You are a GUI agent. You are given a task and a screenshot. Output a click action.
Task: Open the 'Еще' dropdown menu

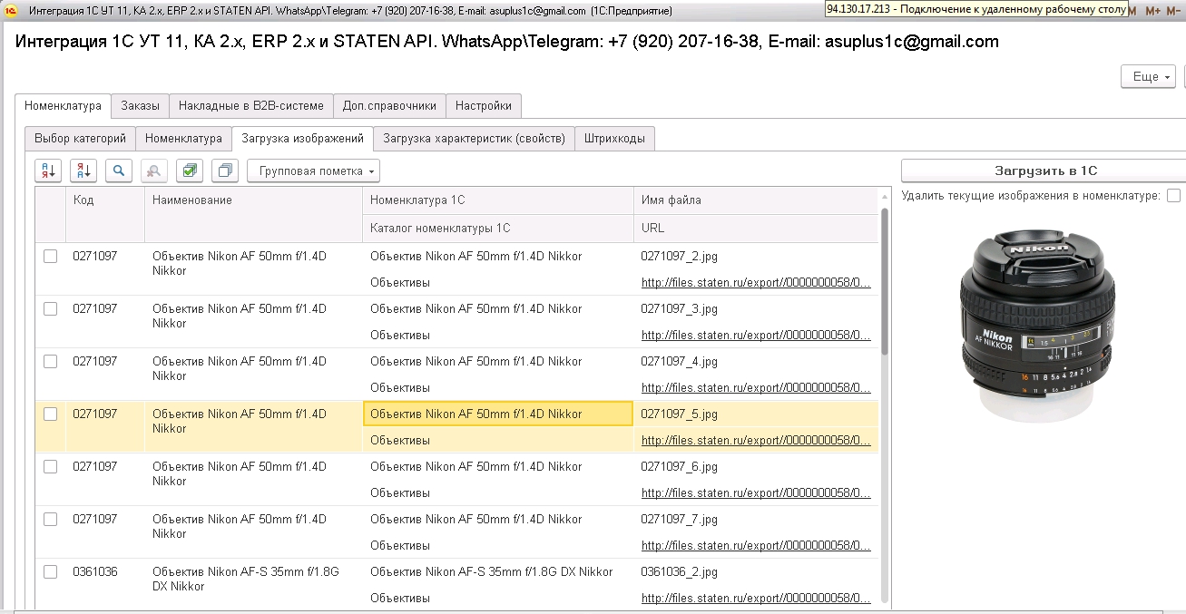[x=1148, y=77]
